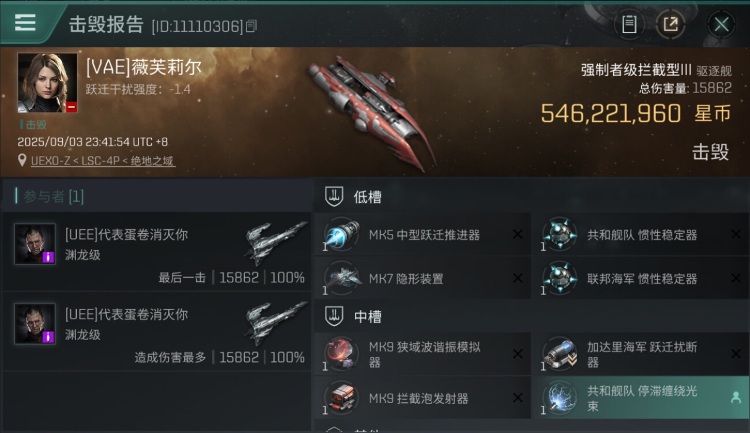The width and height of the screenshot is (750, 433).
Task: Open last-hit attacker 代表蛋卷消灭你 portrait
Action: pos(35,244)
